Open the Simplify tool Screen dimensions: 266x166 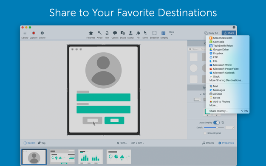164,34
